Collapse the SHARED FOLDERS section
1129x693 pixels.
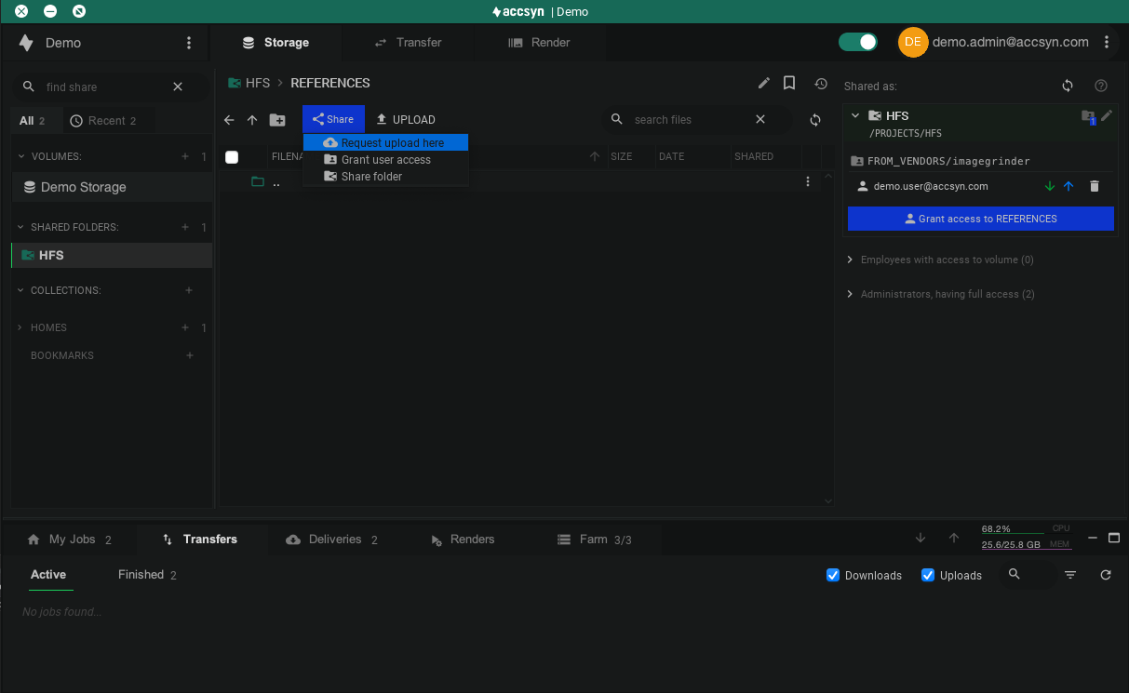[21, 227]
